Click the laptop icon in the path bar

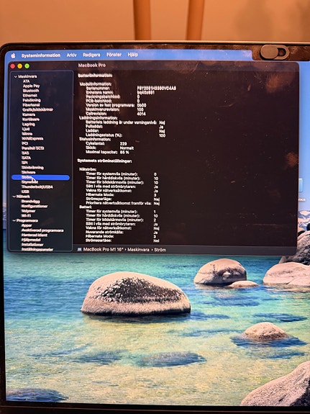79,250
